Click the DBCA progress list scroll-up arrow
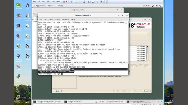Viewport: 188px width, 105px height. 147,46
